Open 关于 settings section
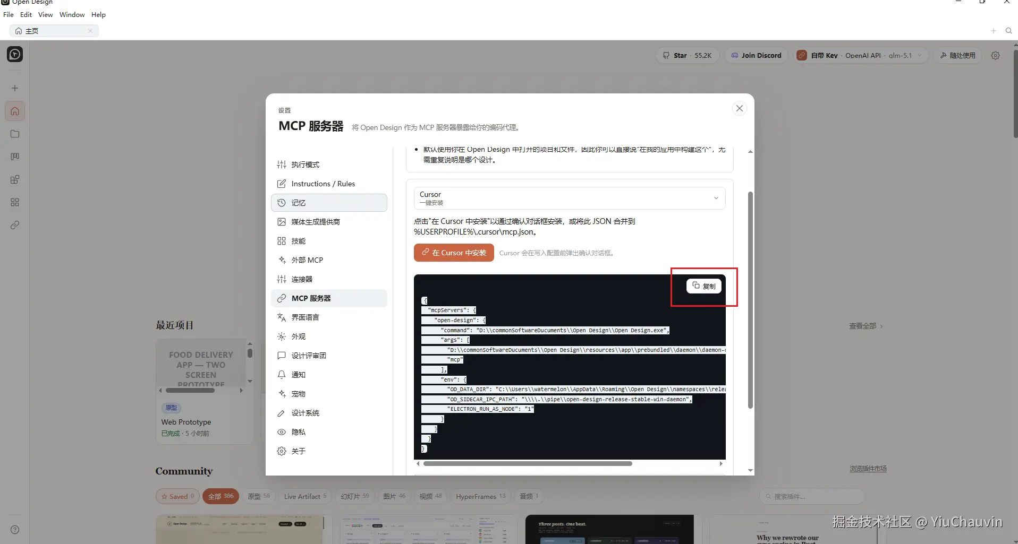The width and height of the screenshot is (1018, 544). click(x=329, y=451)
